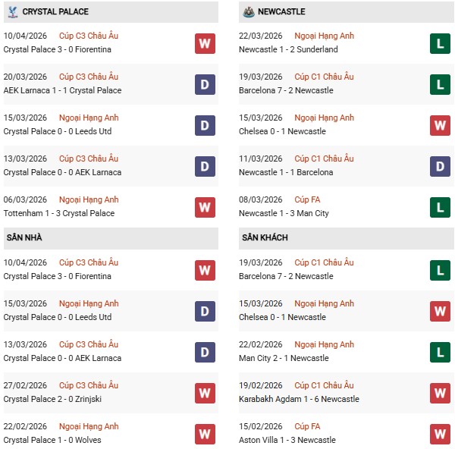Click W badge for Chelsea 0-1 Newcastle in top list
This screenshot has width=455, height=449.
pyautogui.click(x=440, y=125)
